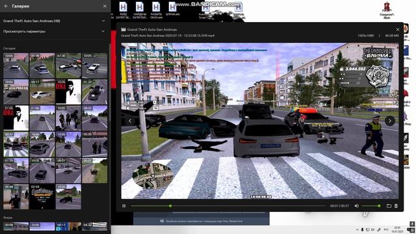The width and height of the screenshot is (416, 234).
Task: Open the 07:30 clip thumbnail
Action: 68,66
